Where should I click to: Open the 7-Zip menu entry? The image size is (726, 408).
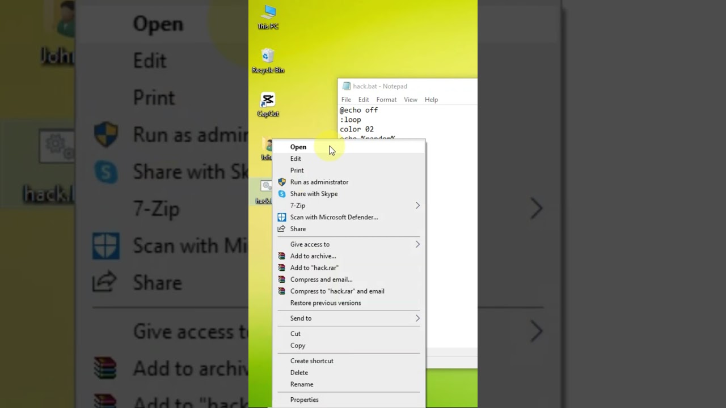click(x=349, y=205)
